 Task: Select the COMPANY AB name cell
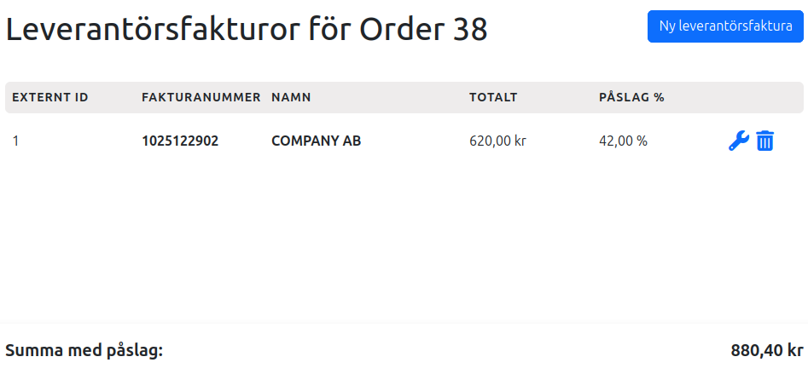click(316, 141)
